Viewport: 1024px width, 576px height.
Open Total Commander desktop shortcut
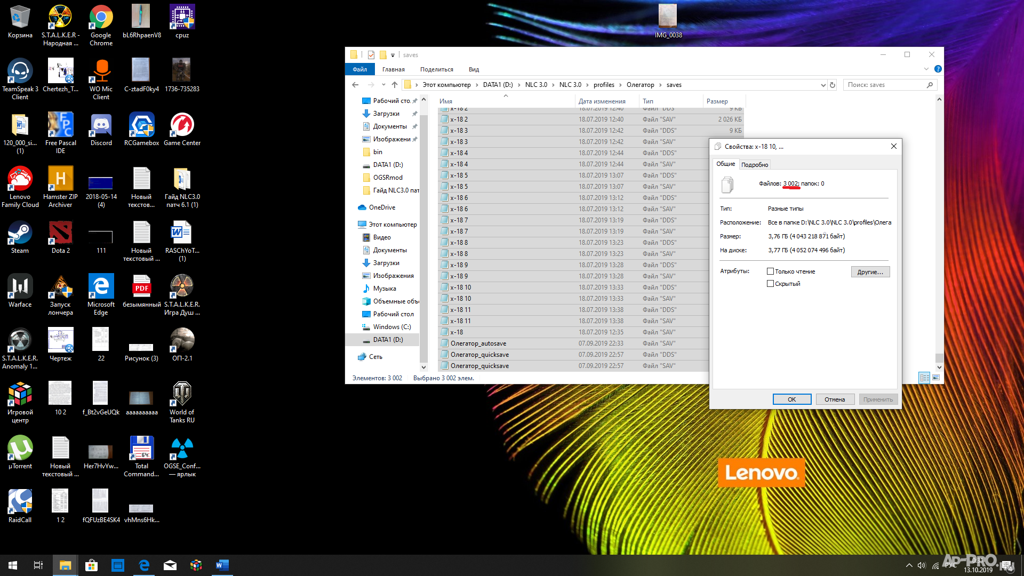click(x=141, y=456)
